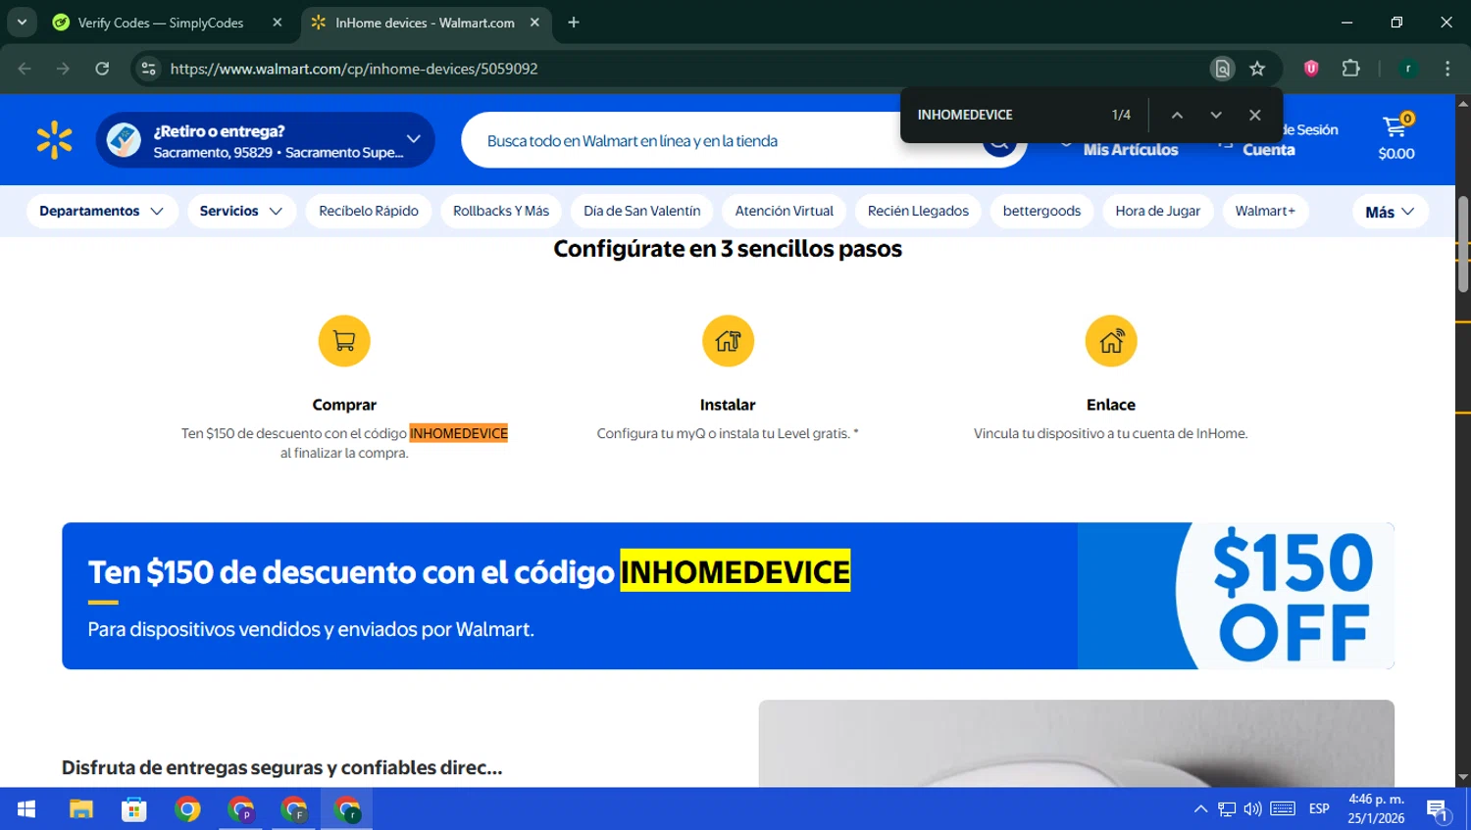
Task: Open the uBlock shield extension
Action: (1311, 69)
